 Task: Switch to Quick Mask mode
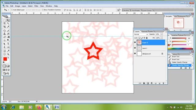[8, 66]
